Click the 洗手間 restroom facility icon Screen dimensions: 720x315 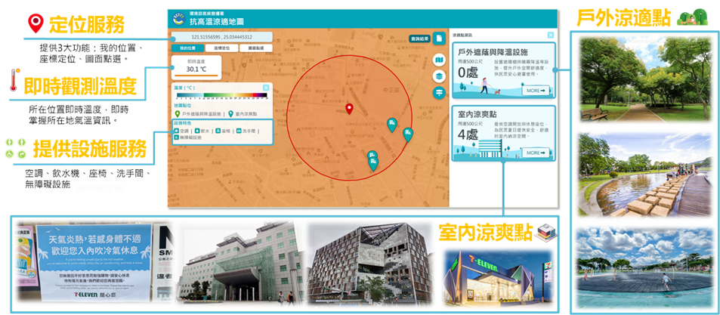pyautogui.click(x=239, y=131)
